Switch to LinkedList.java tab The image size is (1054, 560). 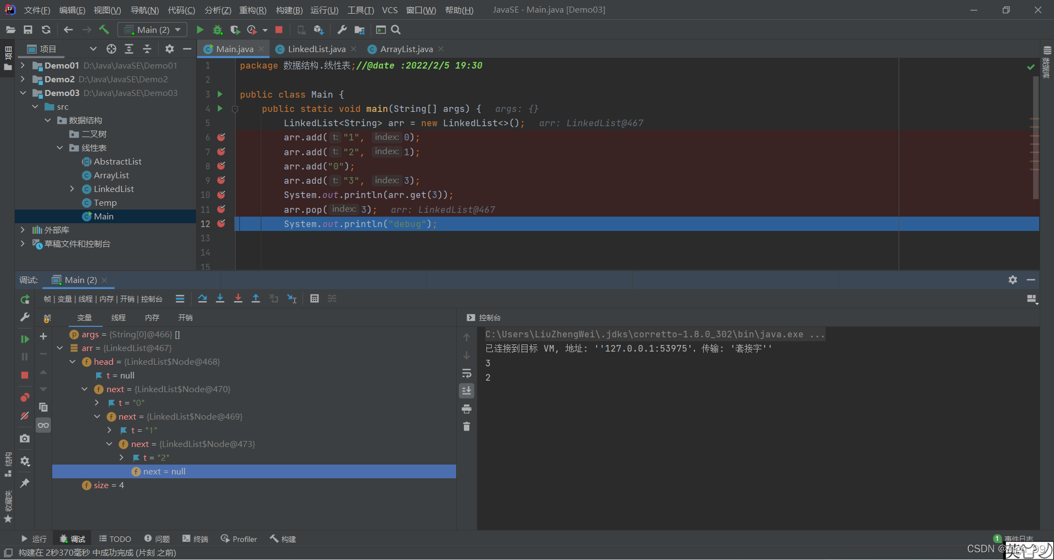click(x=316, y=49)
